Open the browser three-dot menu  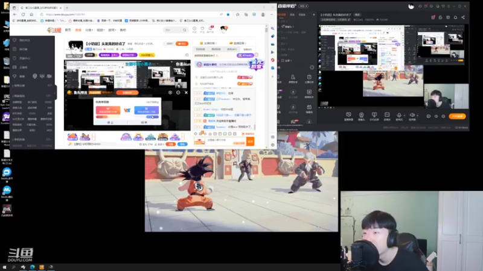(272, 14)
